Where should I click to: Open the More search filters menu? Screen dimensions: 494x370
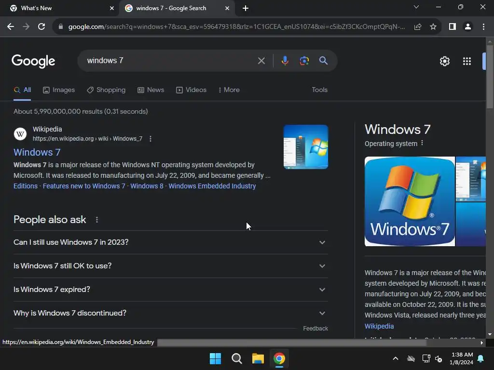click(229, 90)
